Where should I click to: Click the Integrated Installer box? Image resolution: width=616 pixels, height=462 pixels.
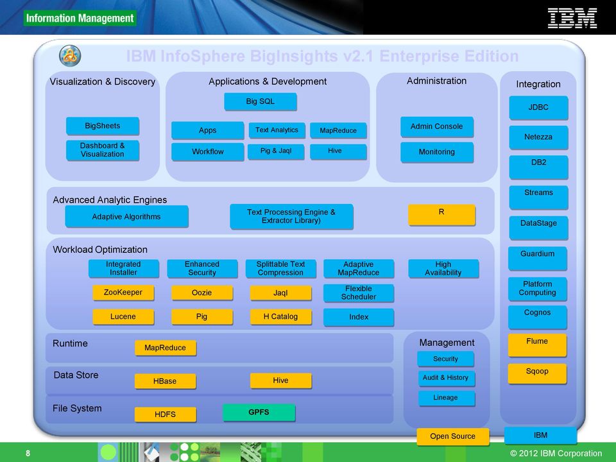123,268
